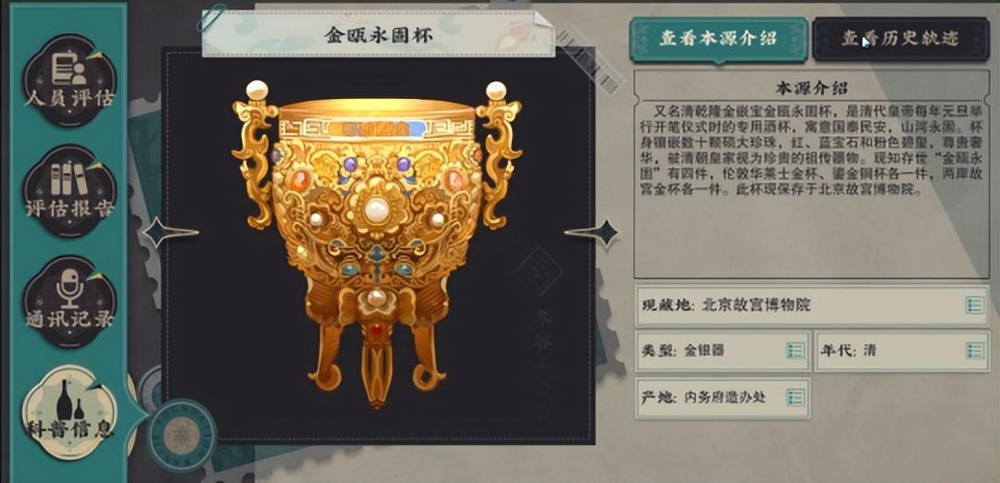Expand the list icon beside 现藏地 field
This screenshot has height=483, width=1000.
(x=974, y=305)
